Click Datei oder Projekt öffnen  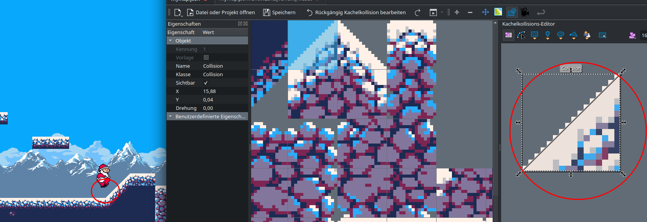[221, 13]
